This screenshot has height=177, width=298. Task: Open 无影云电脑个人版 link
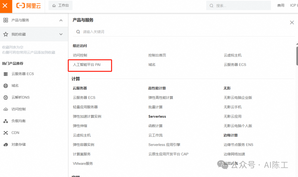[238, 126]
